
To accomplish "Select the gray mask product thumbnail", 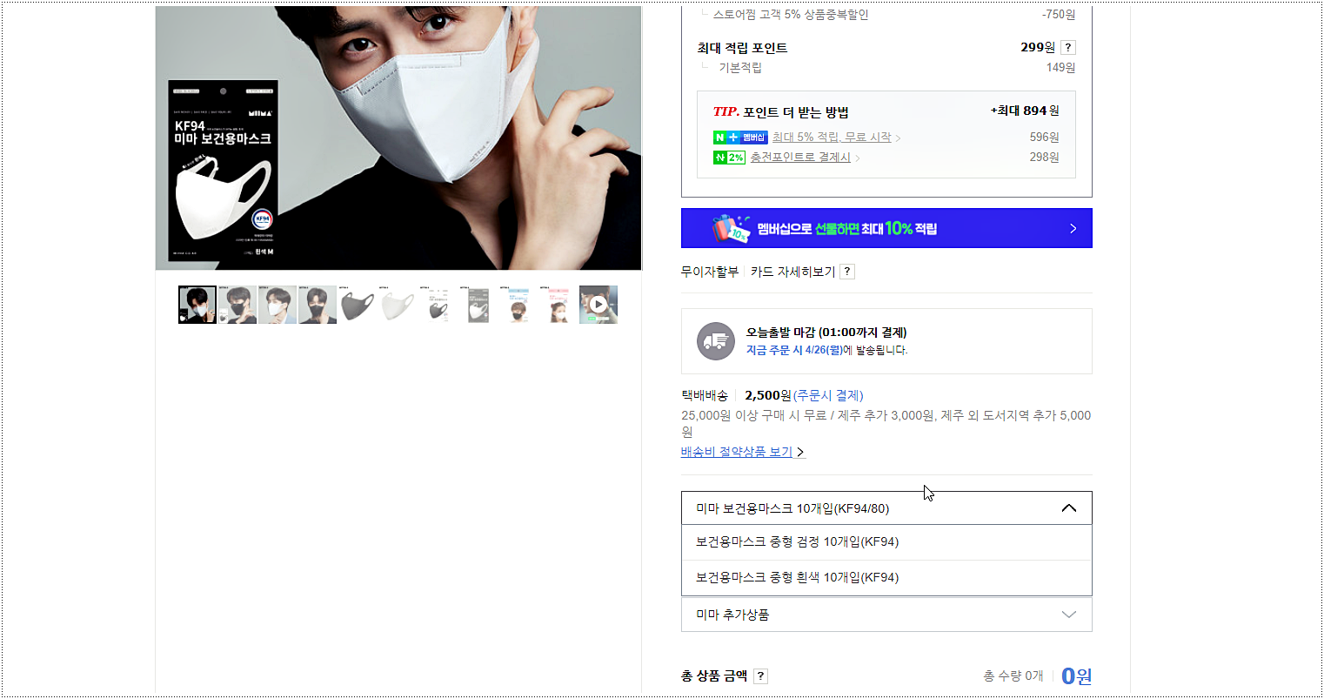I will (x=358, y=305).
